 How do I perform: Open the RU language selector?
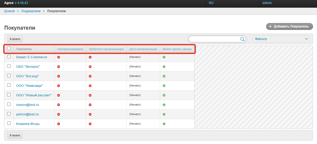coord(211,3)
